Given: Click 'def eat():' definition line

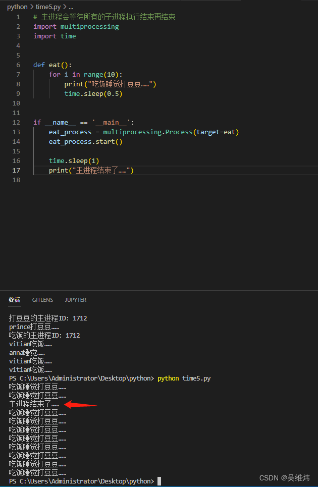Looking at the screenshot, I should pos(52,65).
